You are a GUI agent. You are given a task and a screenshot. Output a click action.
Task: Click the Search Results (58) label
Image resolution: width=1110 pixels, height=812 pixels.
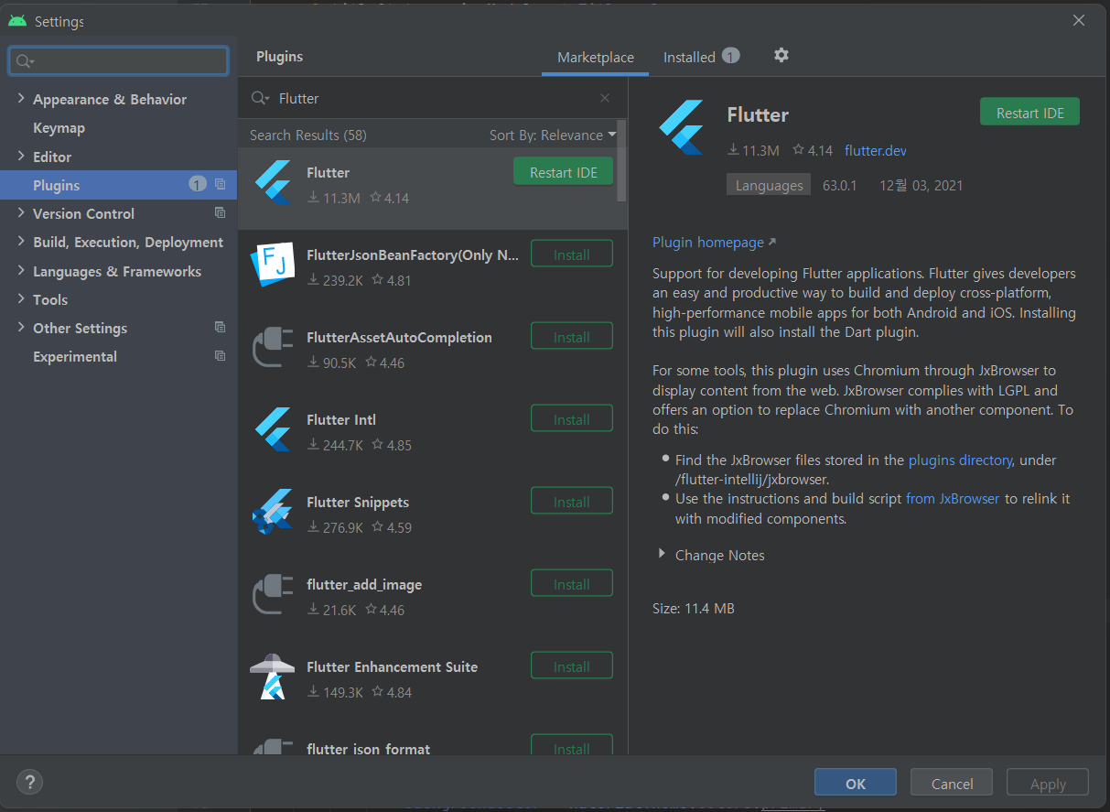coord(308,135)
